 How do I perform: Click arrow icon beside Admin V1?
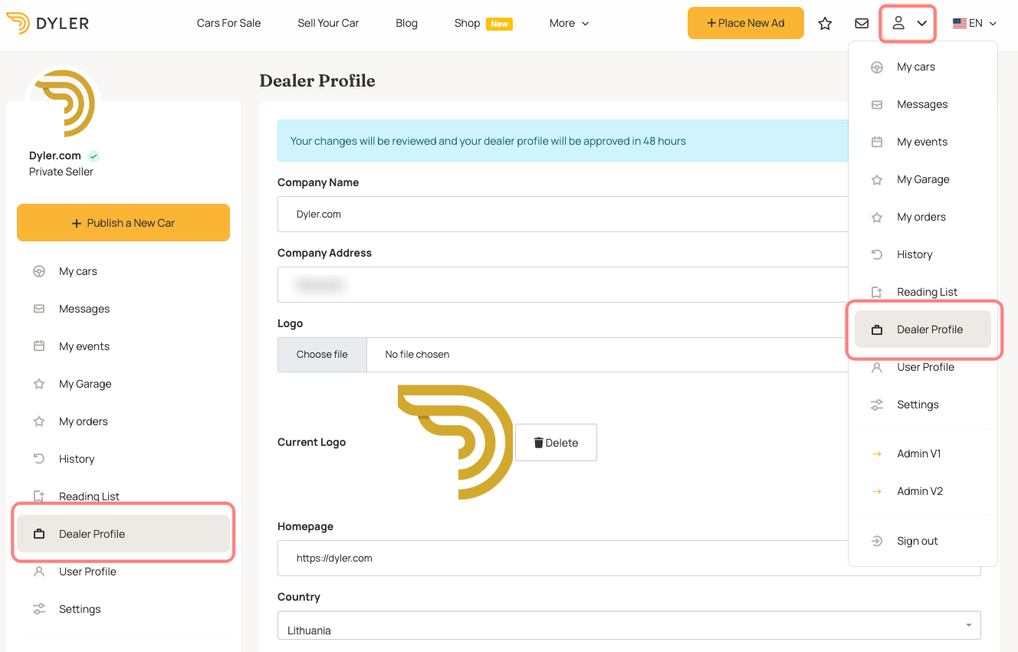pos(877,454)
